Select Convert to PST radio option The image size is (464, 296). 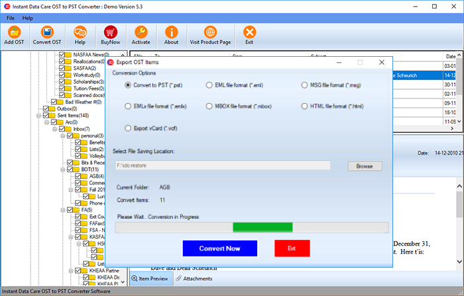pos(128,85)
